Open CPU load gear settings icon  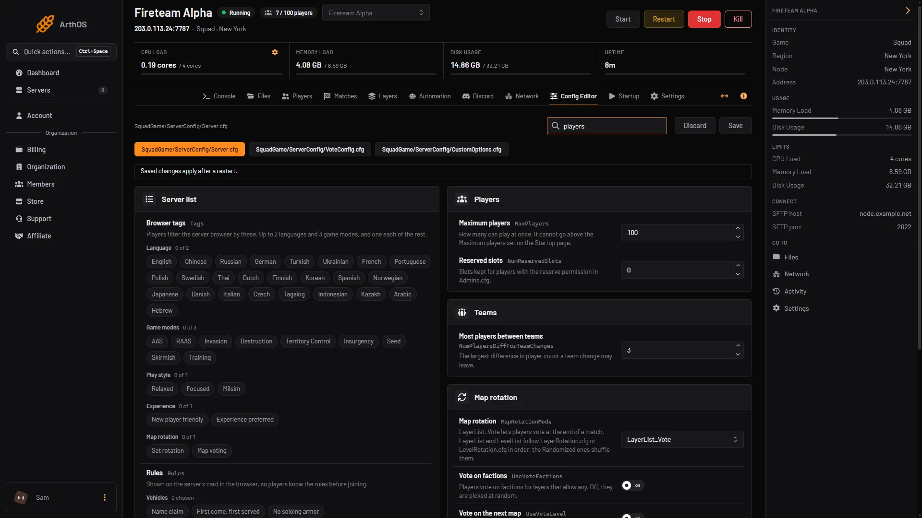point(275,52)
